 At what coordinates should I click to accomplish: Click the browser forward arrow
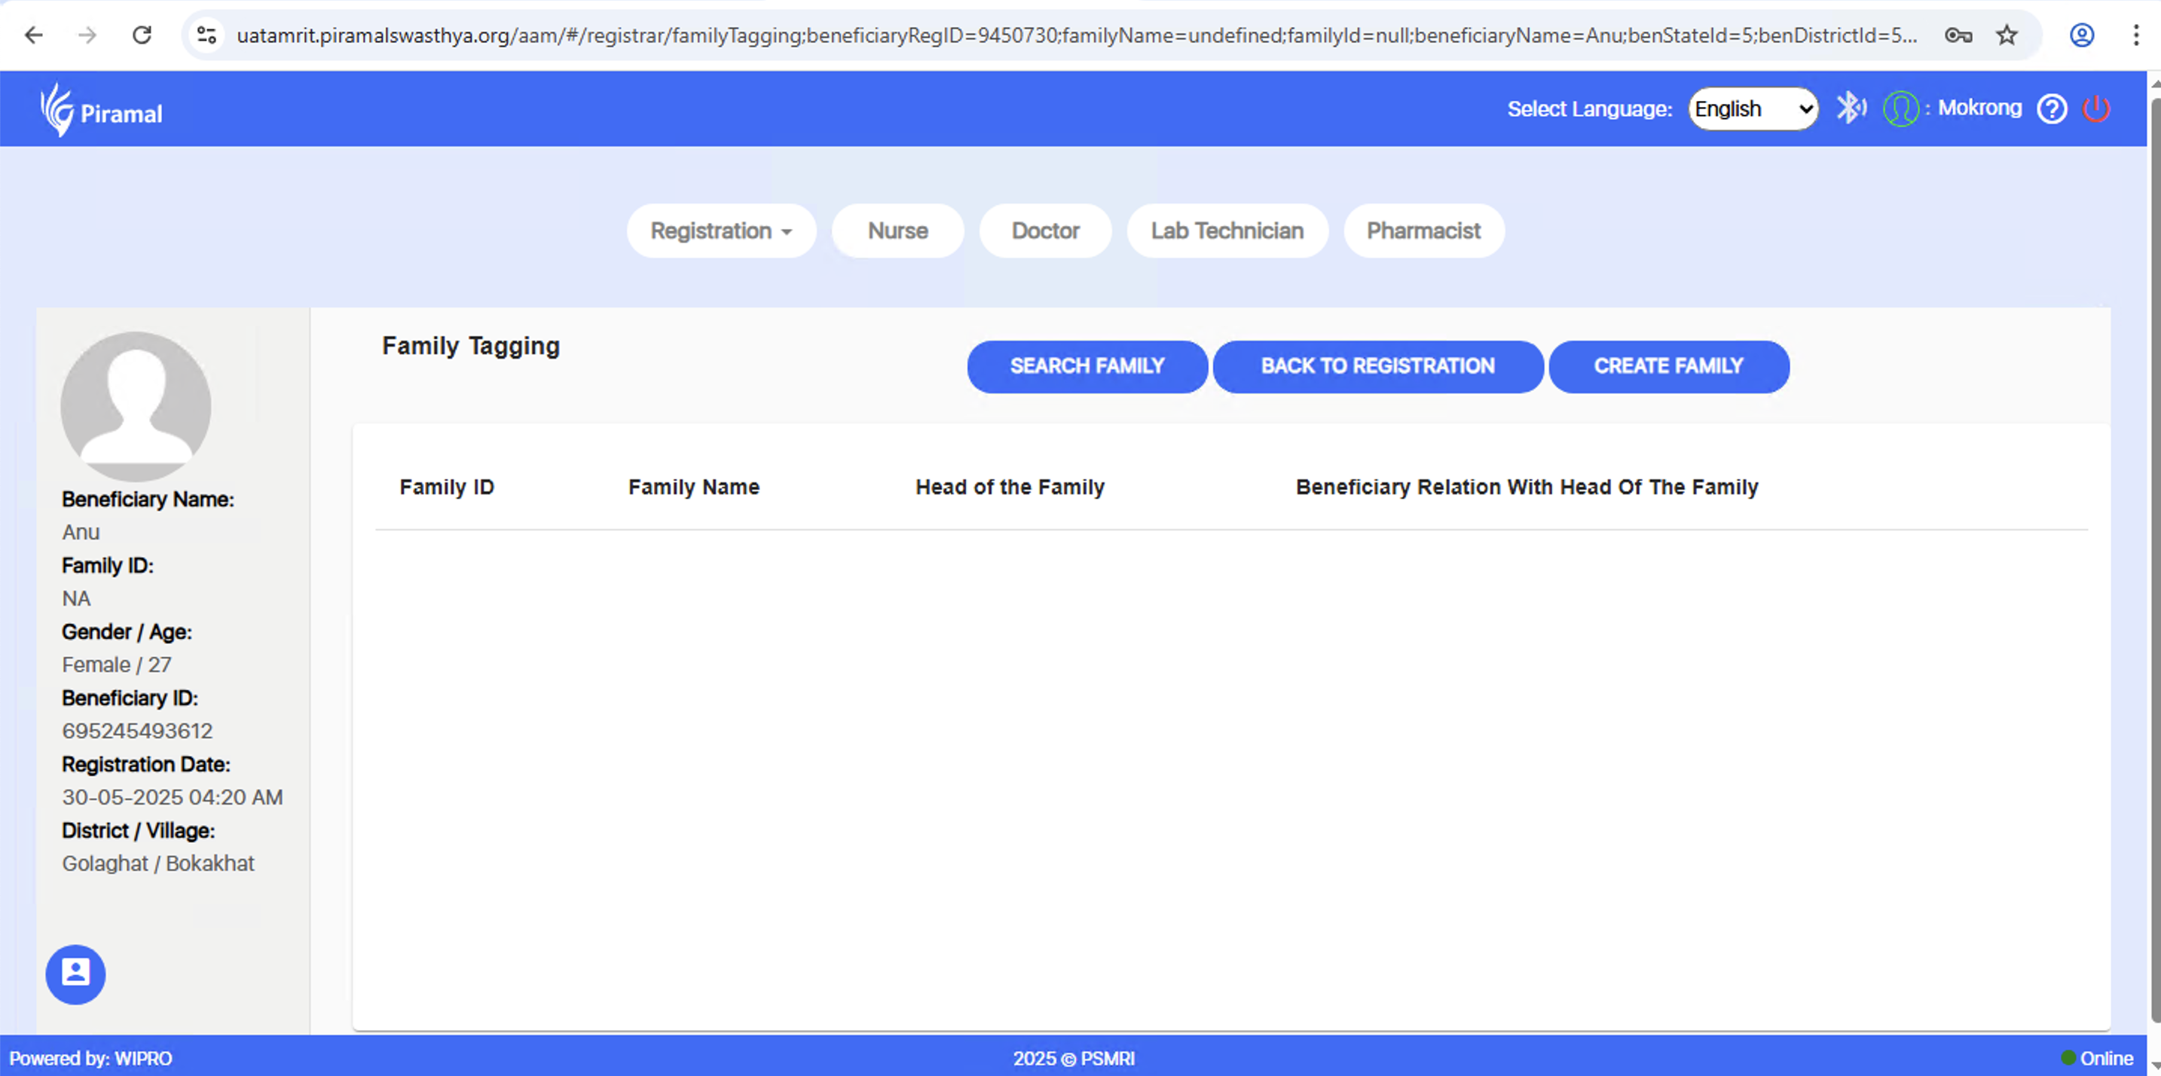pos(87,35)
